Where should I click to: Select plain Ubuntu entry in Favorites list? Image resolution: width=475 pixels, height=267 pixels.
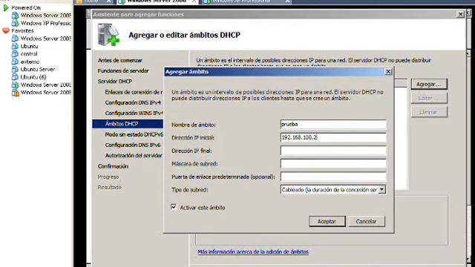[29, 46]
